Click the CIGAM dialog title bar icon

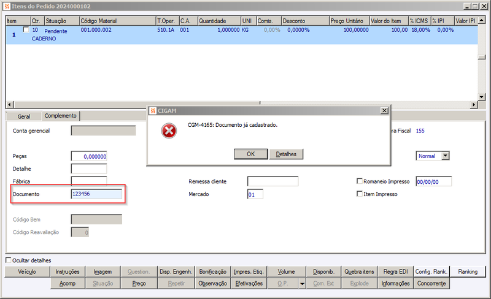[x=152, y=111]
